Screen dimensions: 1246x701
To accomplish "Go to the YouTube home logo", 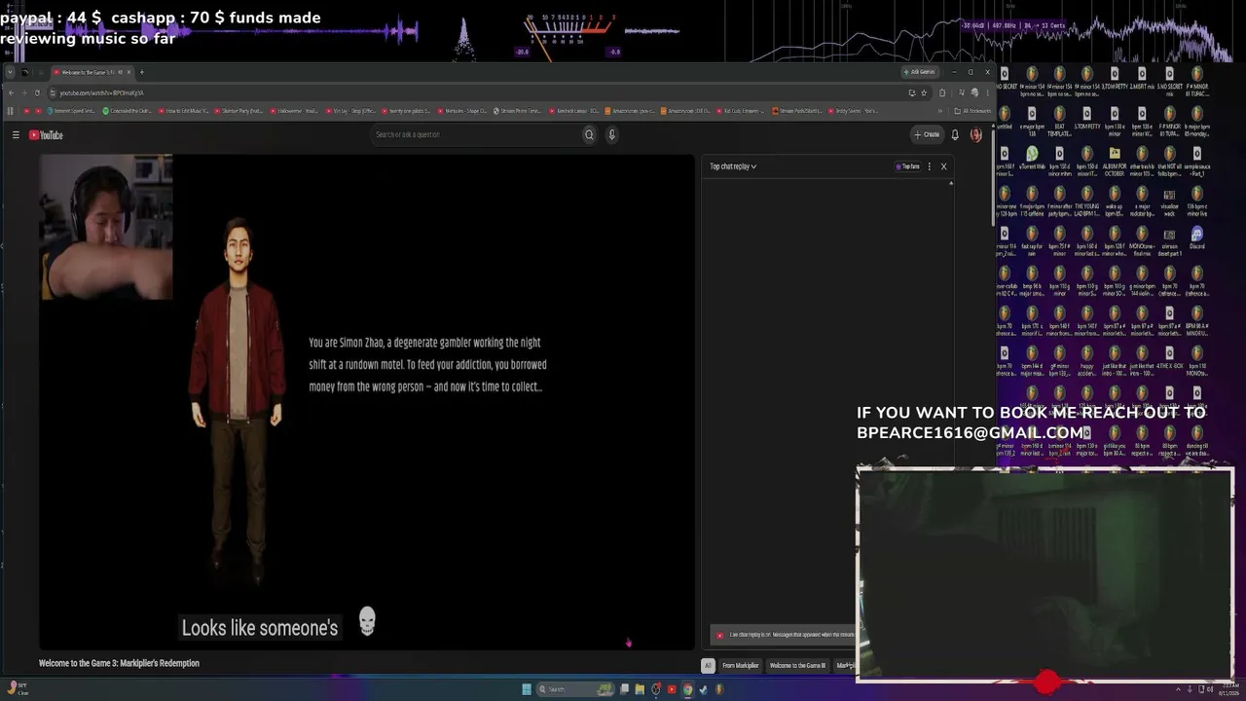I will pyautogui.click(x=46, y=135).
